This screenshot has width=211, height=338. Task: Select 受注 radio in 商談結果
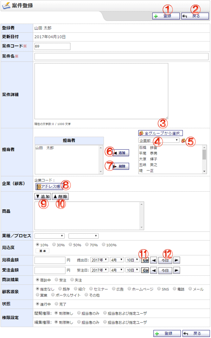57,279
